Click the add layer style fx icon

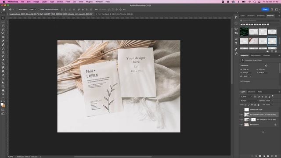[x=256, y=156]
